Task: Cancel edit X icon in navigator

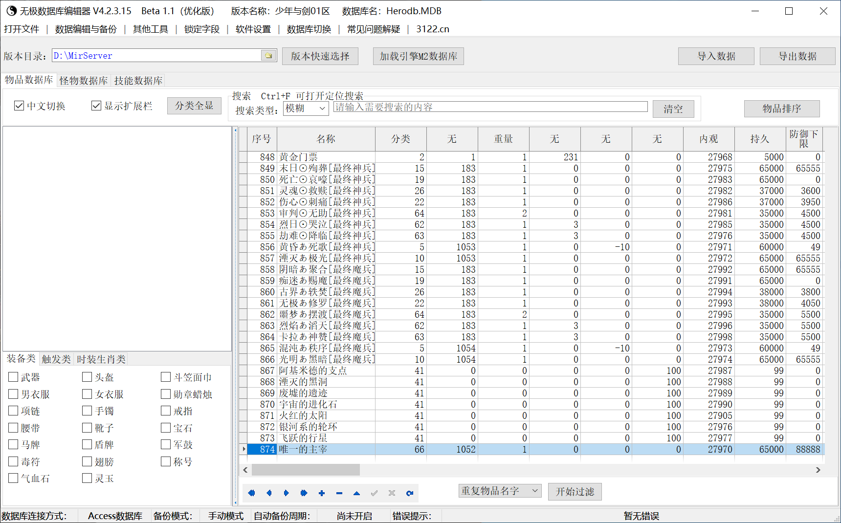Action: coord(392,493)
